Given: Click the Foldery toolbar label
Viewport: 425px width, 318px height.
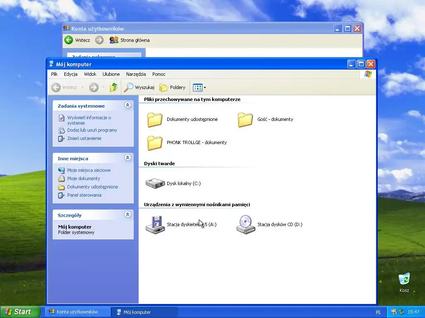Looking at the screenshot, I should coord(178,87).
